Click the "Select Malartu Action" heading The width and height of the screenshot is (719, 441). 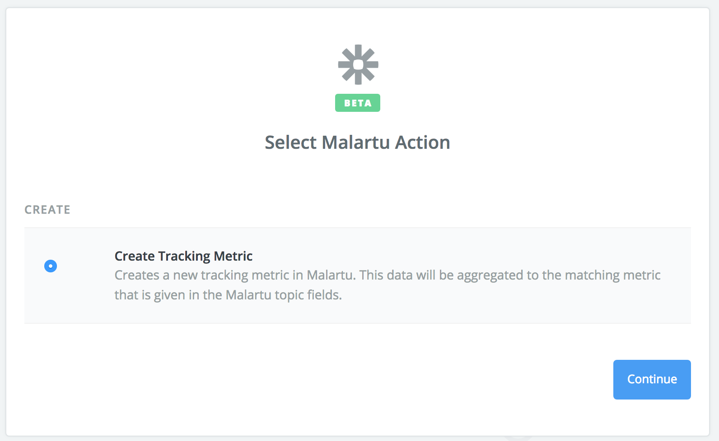point(357,142)
